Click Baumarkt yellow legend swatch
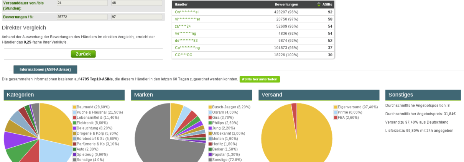464x162 pixels. pyautogui.click(x=74, y=107)
